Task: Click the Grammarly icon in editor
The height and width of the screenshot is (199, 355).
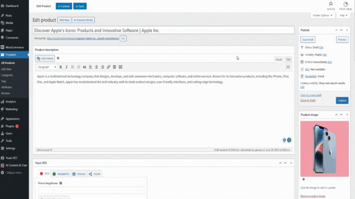Action: tap(289, 140)
